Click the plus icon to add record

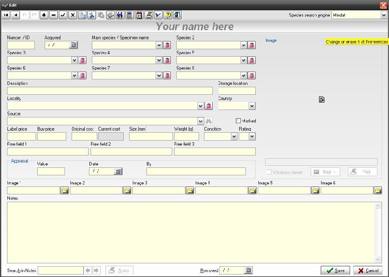click(x=44, y=15)
